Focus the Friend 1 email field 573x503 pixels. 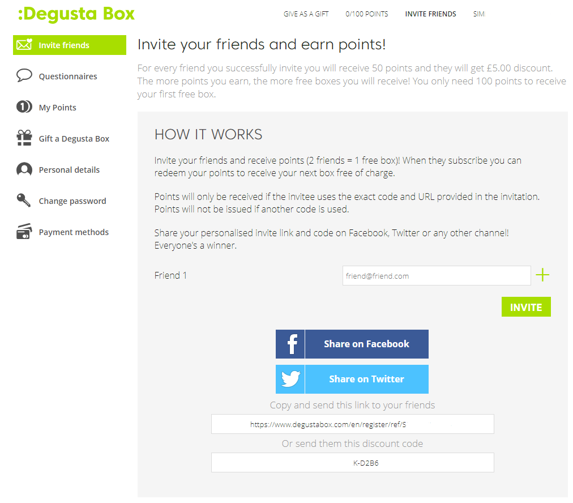coord(437,276)
